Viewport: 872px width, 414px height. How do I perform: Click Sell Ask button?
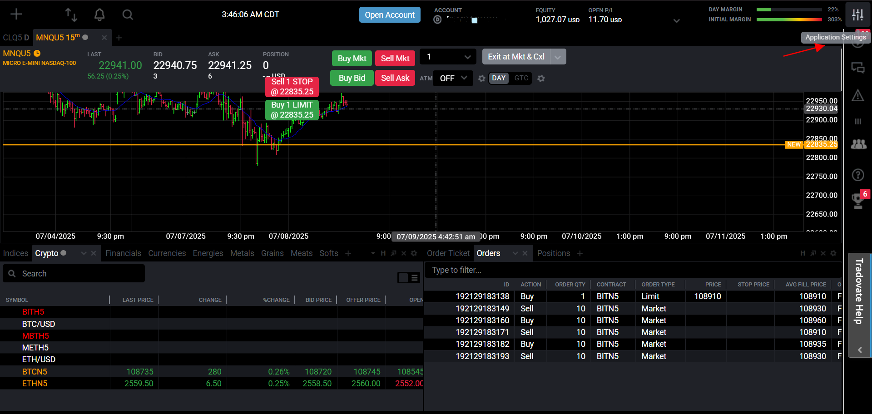pos(395,78)
